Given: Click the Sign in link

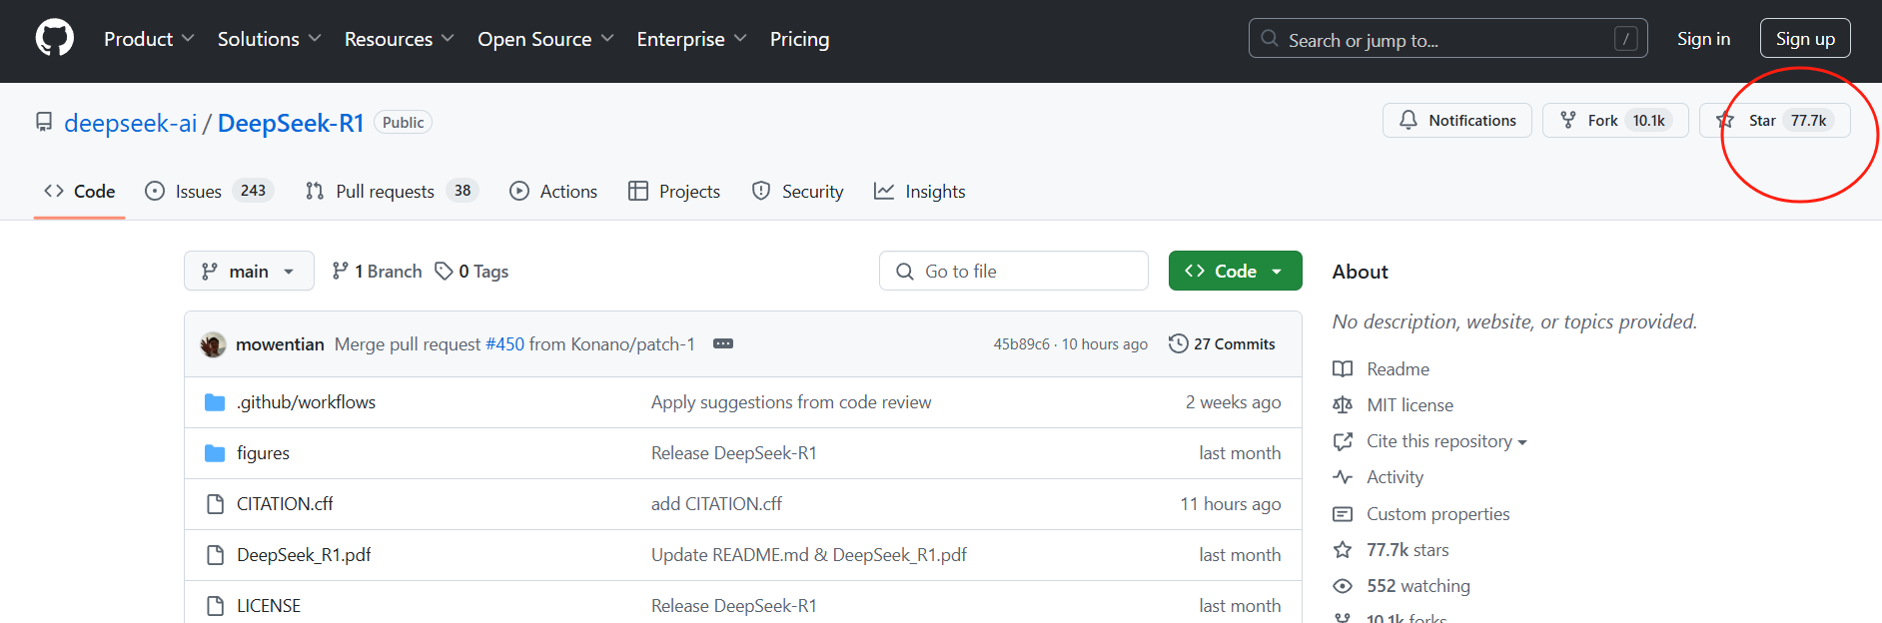Looking at the screenshot, I should pos(1703,39).
